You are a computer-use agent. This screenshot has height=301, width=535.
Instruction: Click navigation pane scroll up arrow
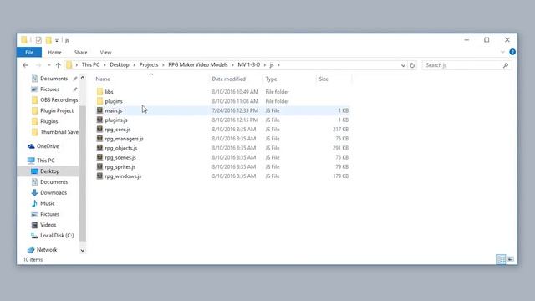pos(83,78)
